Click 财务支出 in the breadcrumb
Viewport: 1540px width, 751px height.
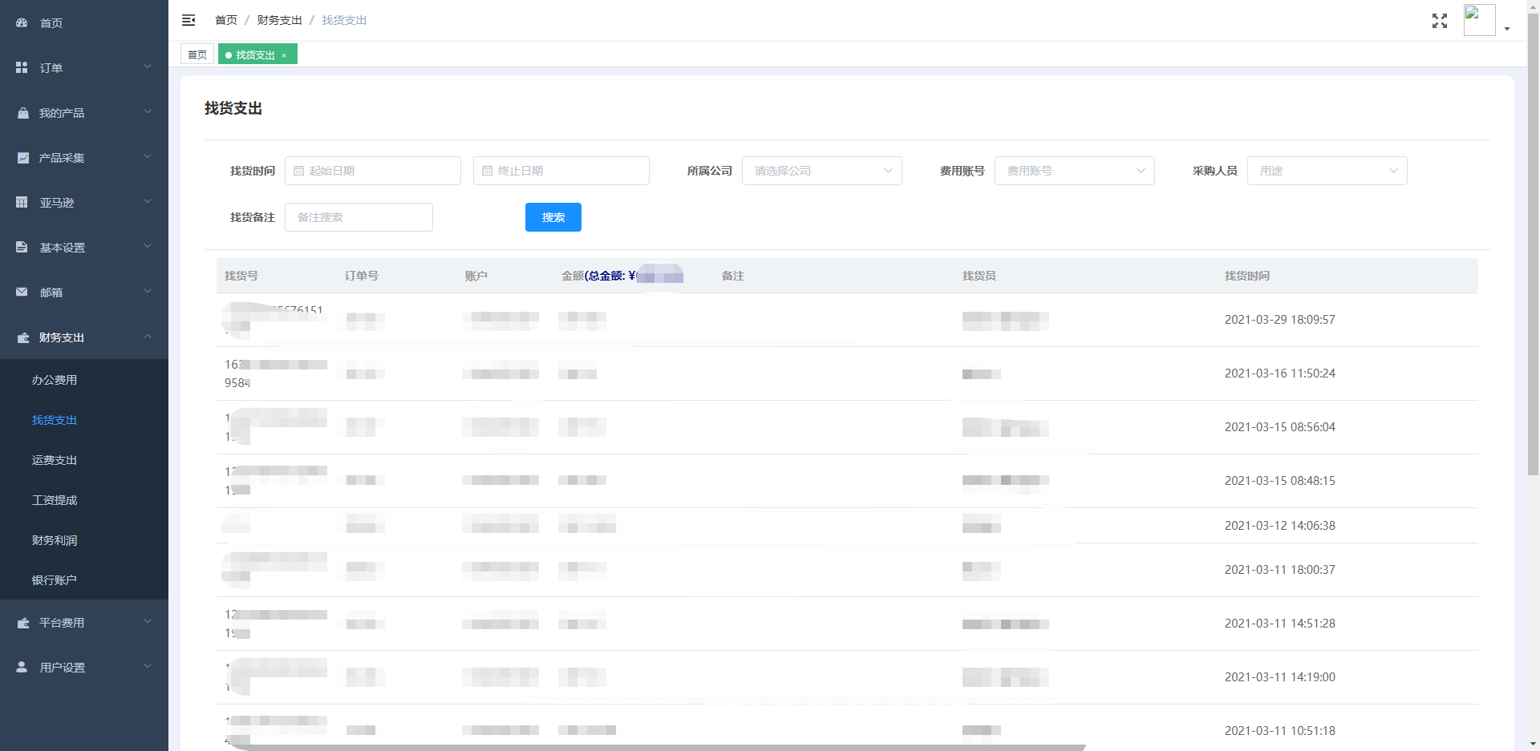tap(279, 20)
